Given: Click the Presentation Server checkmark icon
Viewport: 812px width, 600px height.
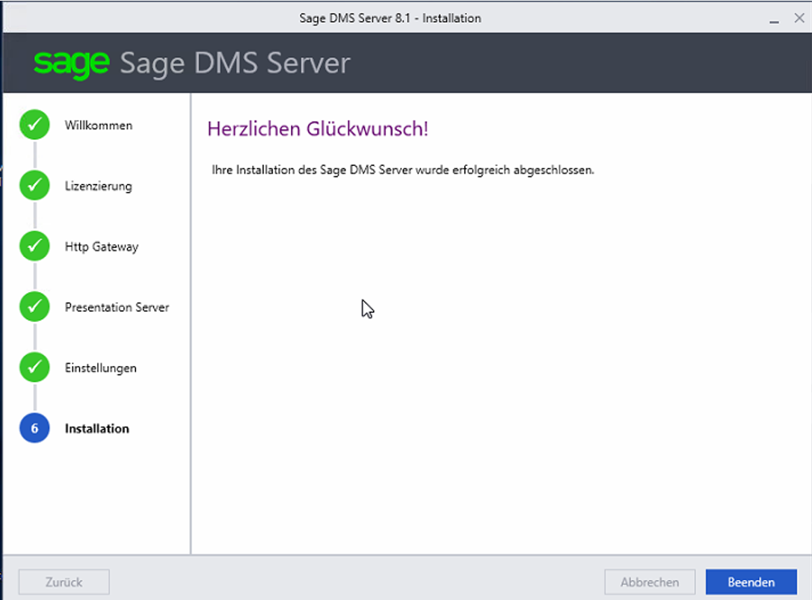Looking at the screenshot, I should (34, 307).
